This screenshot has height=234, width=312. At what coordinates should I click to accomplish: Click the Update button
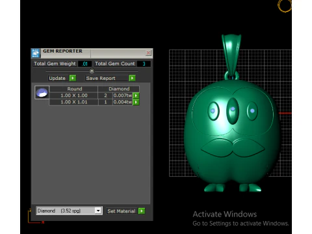[x=57, y=78]
